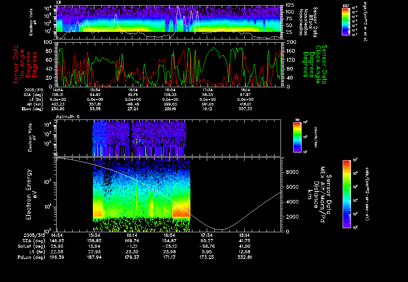408x282 pixels.
Task: Click the 160 tick on the Clock Angle axis
Action: coord(290,51)
